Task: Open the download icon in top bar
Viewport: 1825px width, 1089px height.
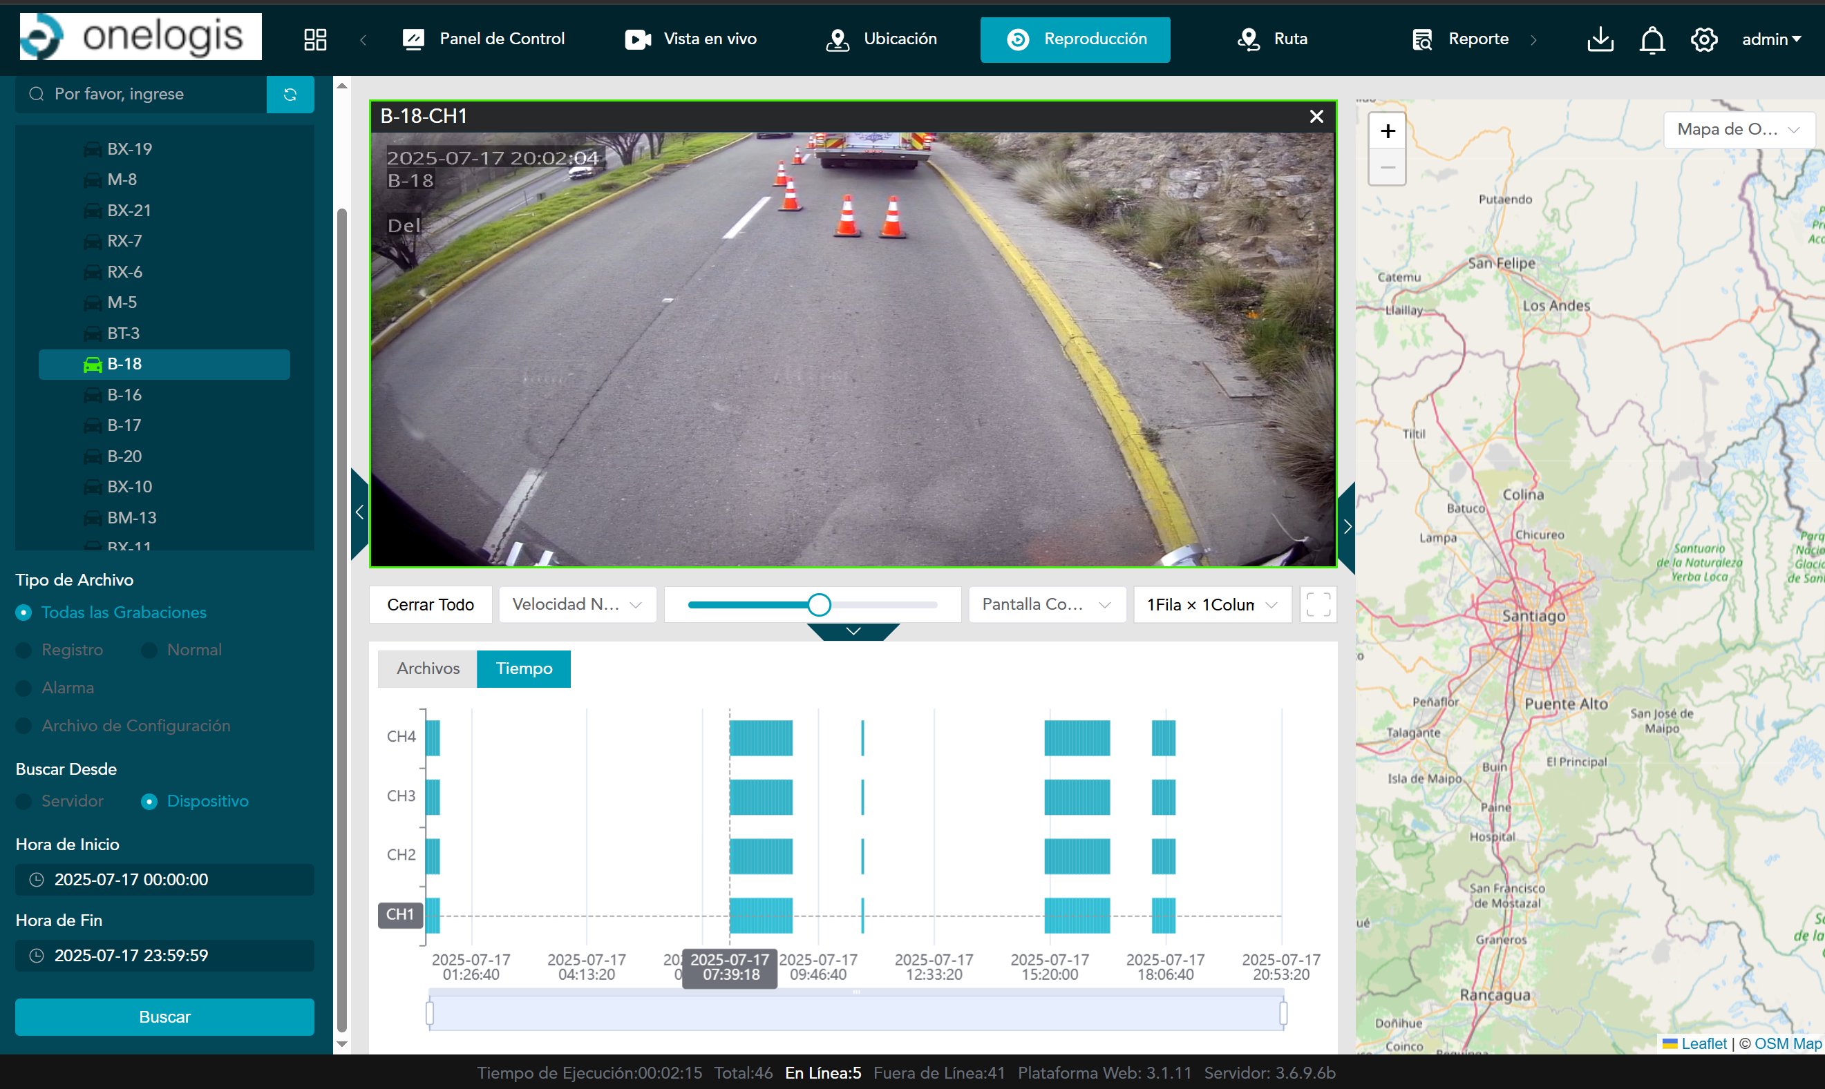Action: point(1600,39)
